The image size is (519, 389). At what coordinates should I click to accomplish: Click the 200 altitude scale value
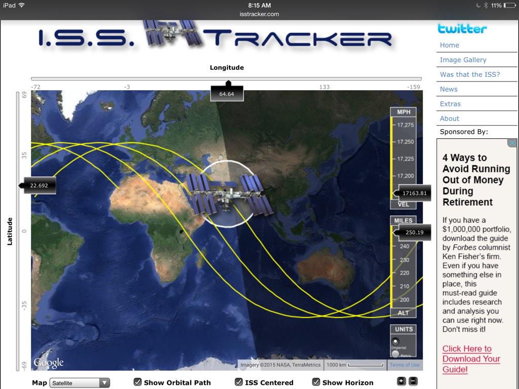(404, 300)
